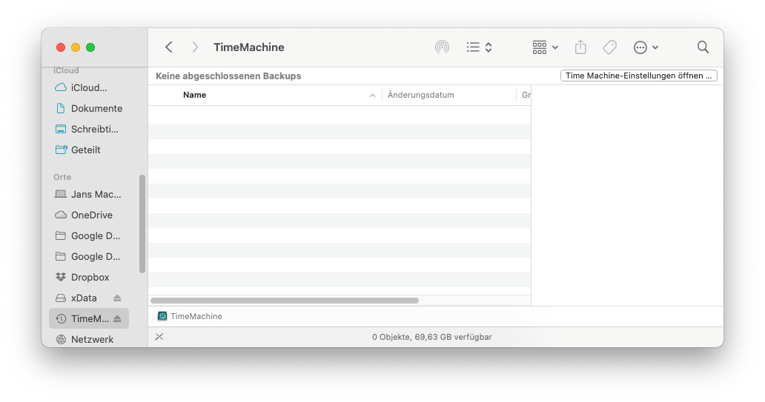Go forward with the right chevron
Screen dimensions: 765x402
pyautogui.click(x=195, y=47)
